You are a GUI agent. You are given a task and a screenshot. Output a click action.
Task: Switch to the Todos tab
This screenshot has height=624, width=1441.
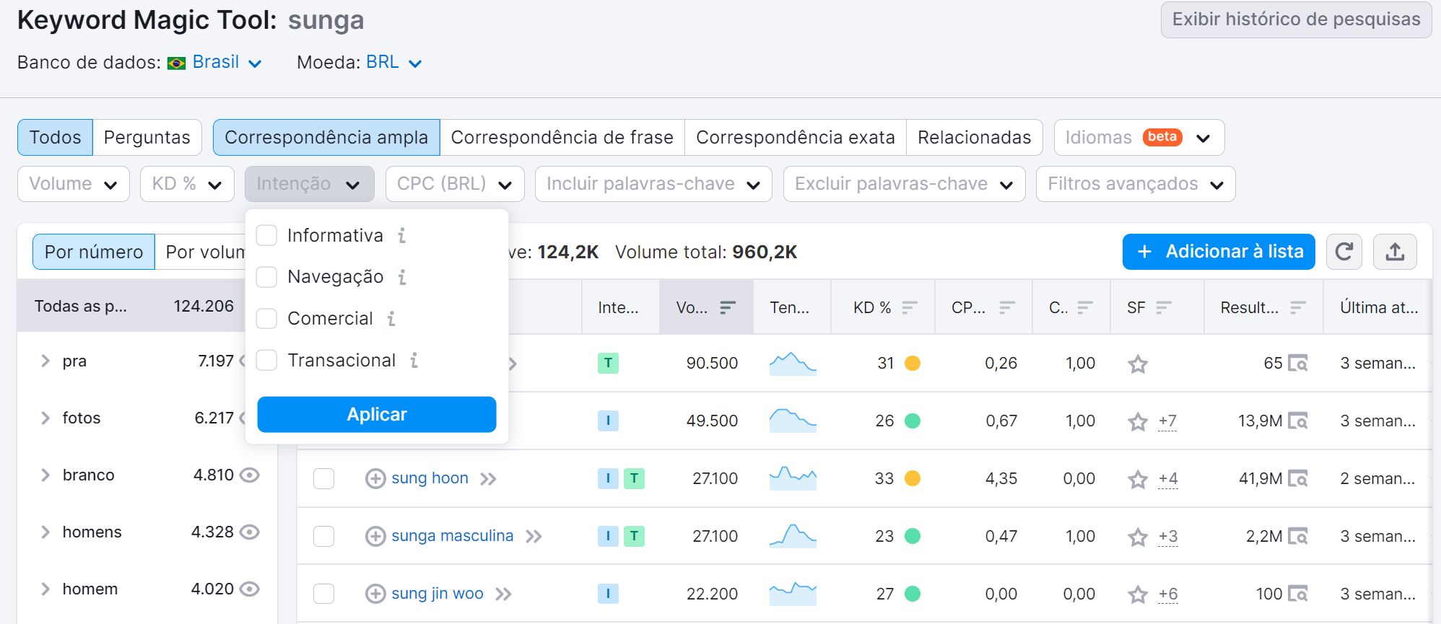(x=56, y=137)
